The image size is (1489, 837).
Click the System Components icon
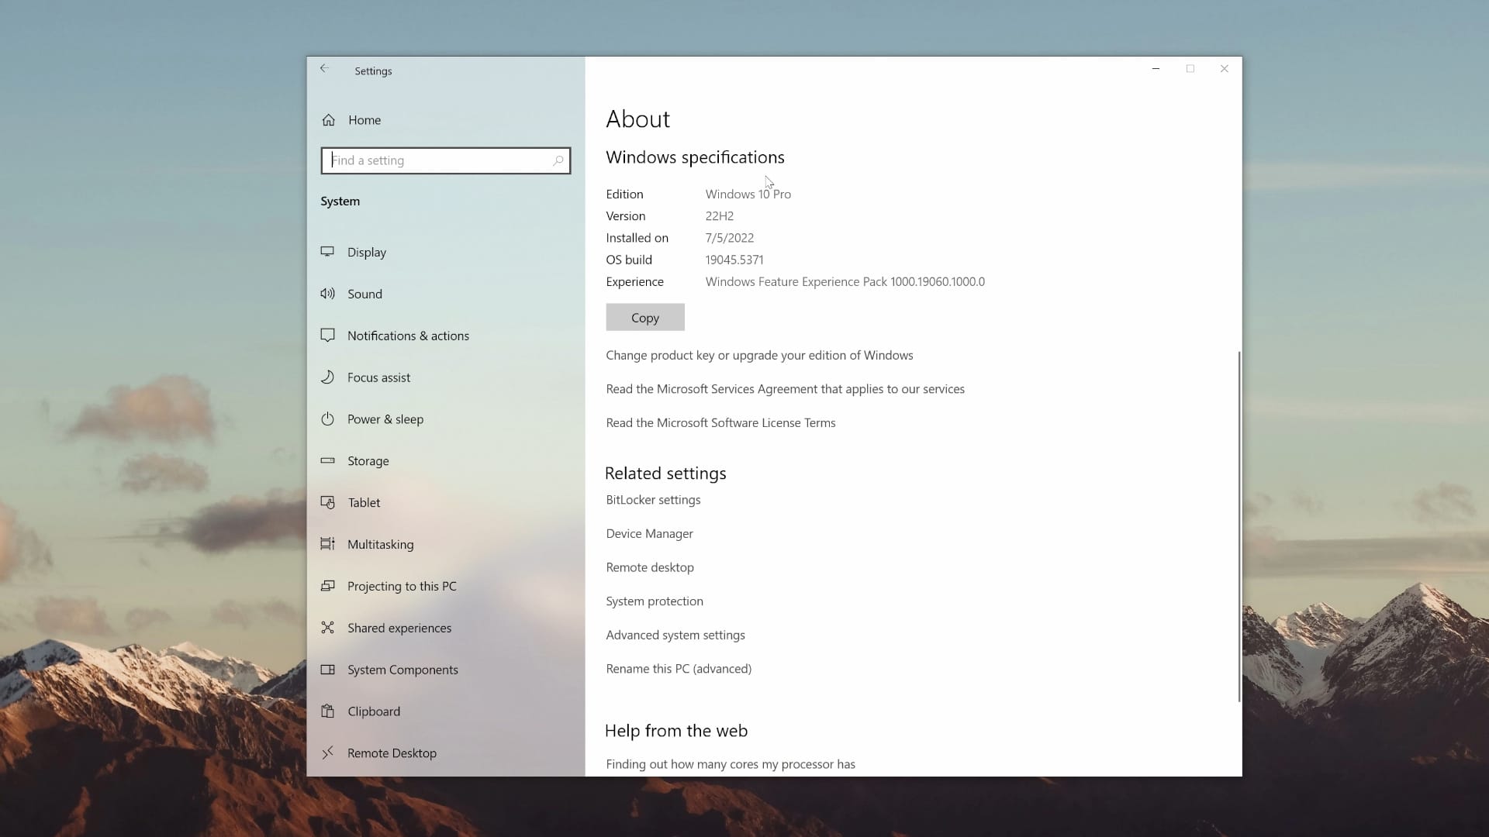click(328, 670)
